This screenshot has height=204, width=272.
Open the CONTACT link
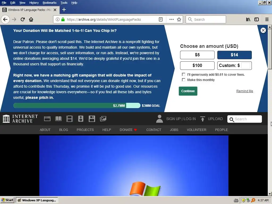[x=154, y=130]
